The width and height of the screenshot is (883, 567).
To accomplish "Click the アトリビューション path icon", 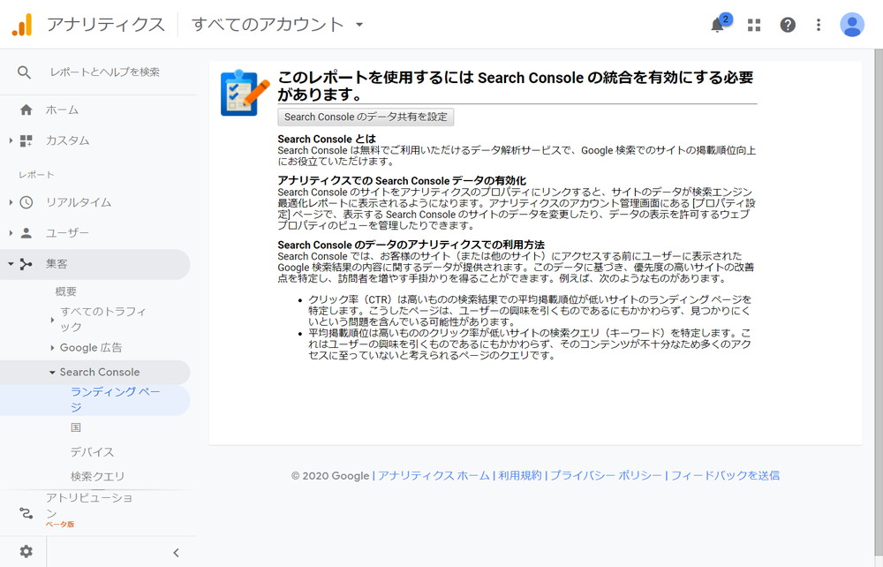I will point(26,513).
